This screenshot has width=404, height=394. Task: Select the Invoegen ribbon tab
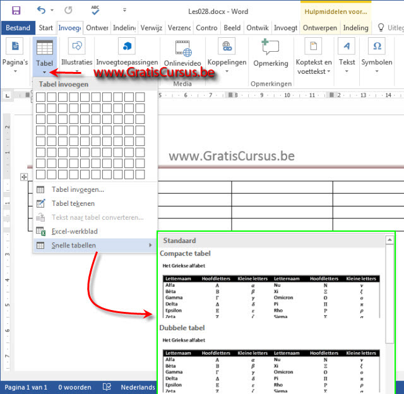pos(69,28)
